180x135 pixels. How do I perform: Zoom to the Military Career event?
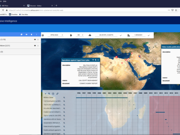[x=64, y=97]
